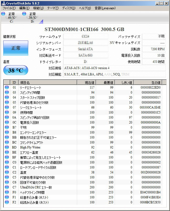Click the 項目名 column header
The image size is (170, 211).
[x=48, y=82]
